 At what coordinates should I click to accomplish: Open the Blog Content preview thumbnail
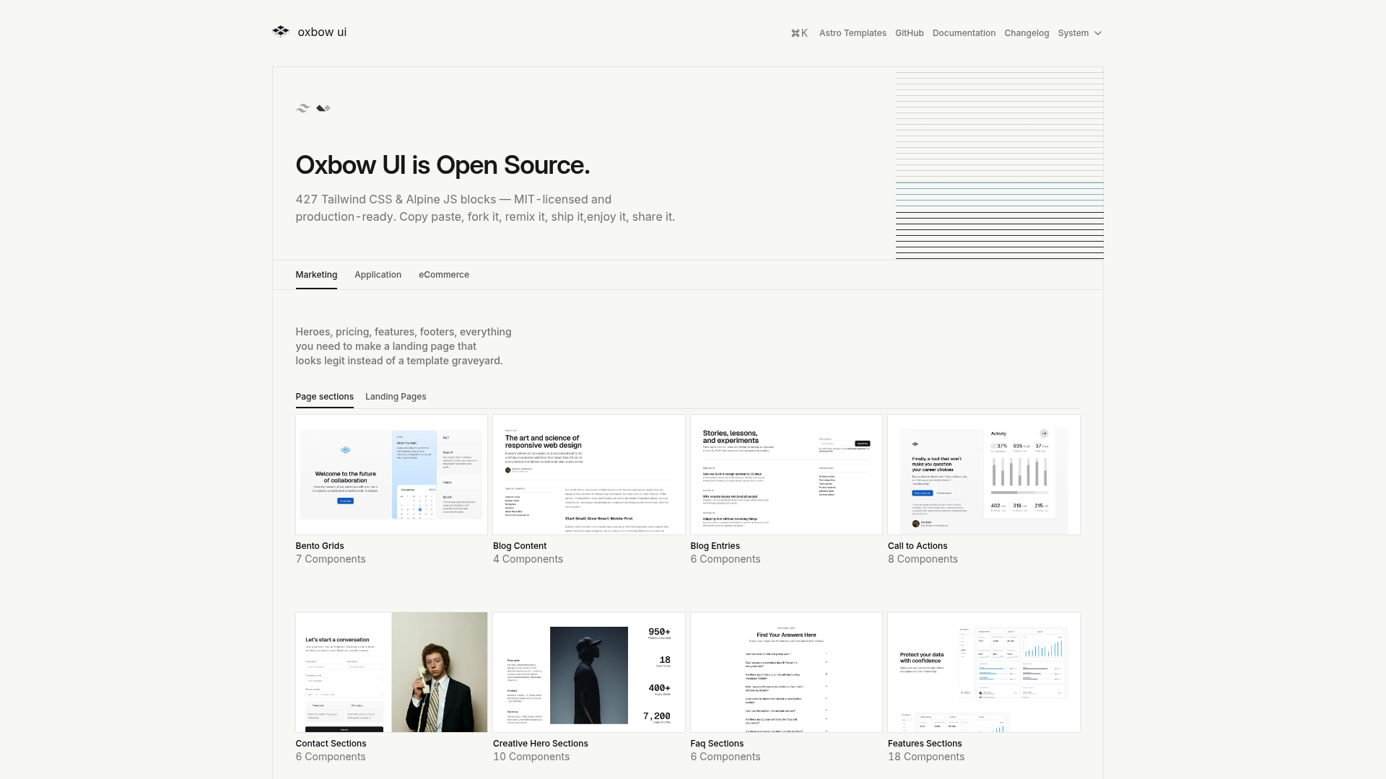tap(588, 475)
